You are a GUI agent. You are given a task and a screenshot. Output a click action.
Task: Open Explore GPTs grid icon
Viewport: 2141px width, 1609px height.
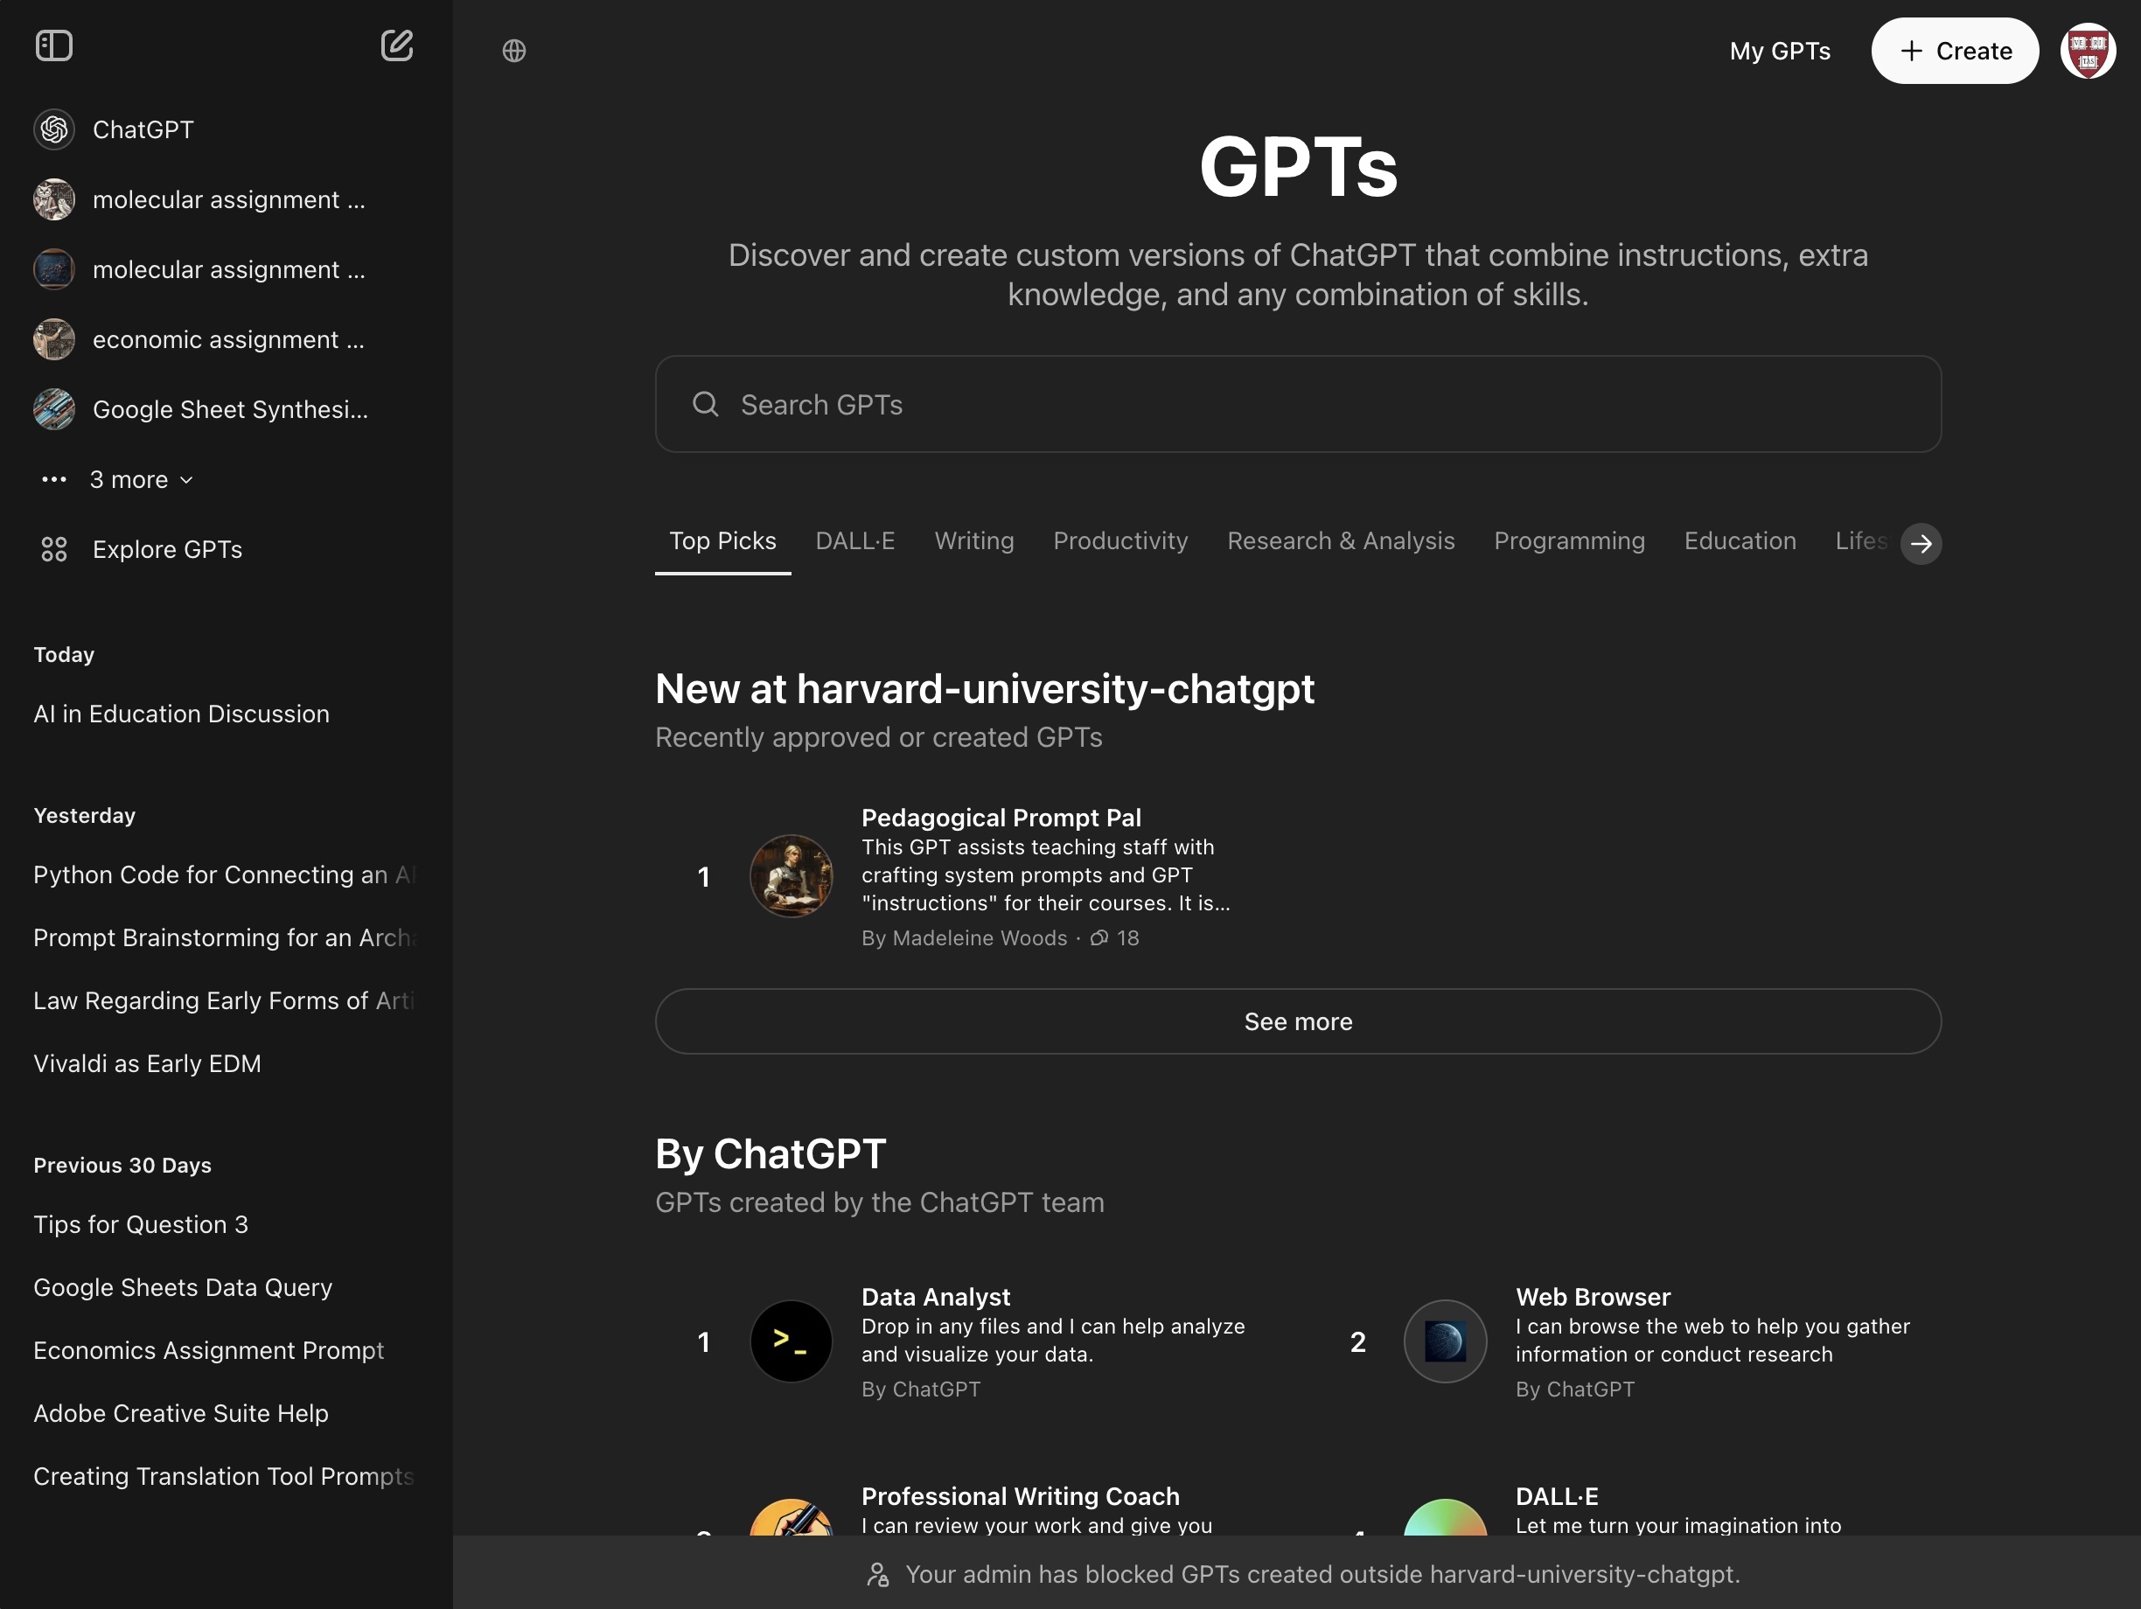tap(54, 549)
